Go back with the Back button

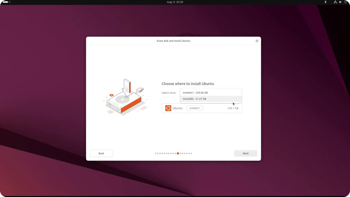tap(101, 153)
